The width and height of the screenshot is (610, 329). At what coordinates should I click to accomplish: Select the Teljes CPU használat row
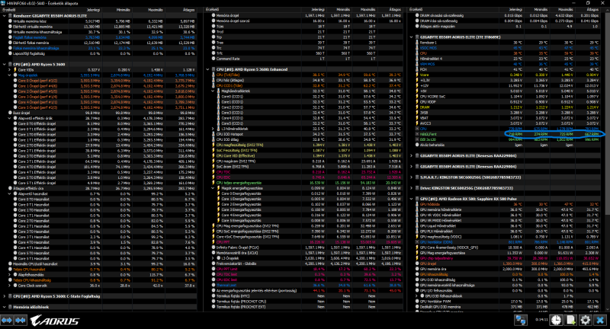click(103, 269)
